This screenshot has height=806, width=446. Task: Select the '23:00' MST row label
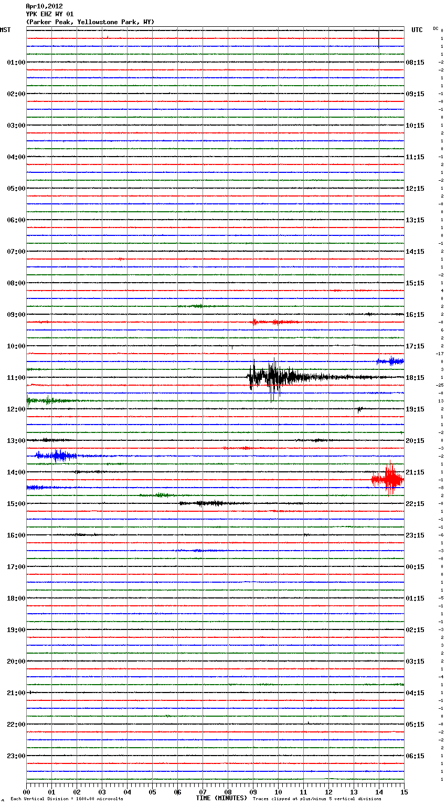point(16,756)
